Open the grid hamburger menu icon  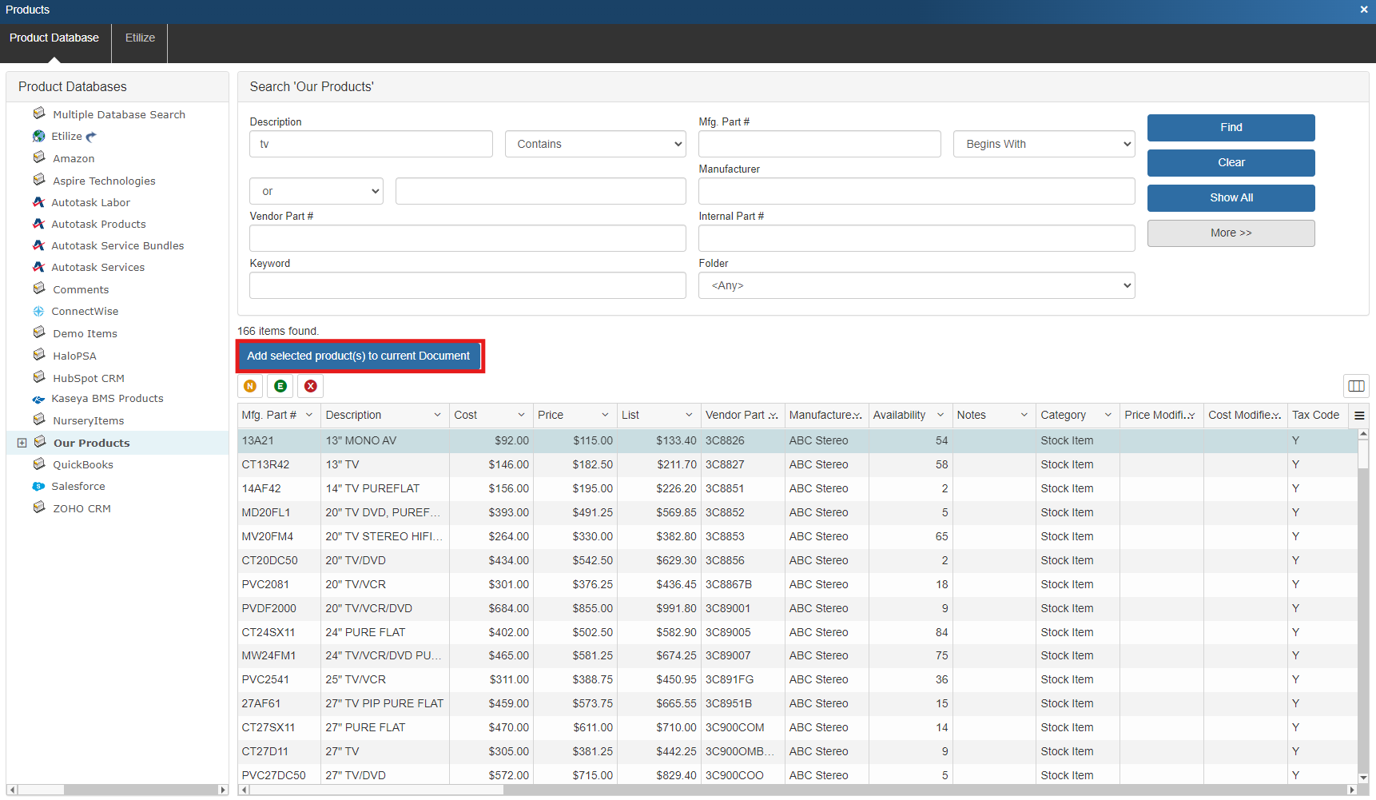pos(1359,416)
